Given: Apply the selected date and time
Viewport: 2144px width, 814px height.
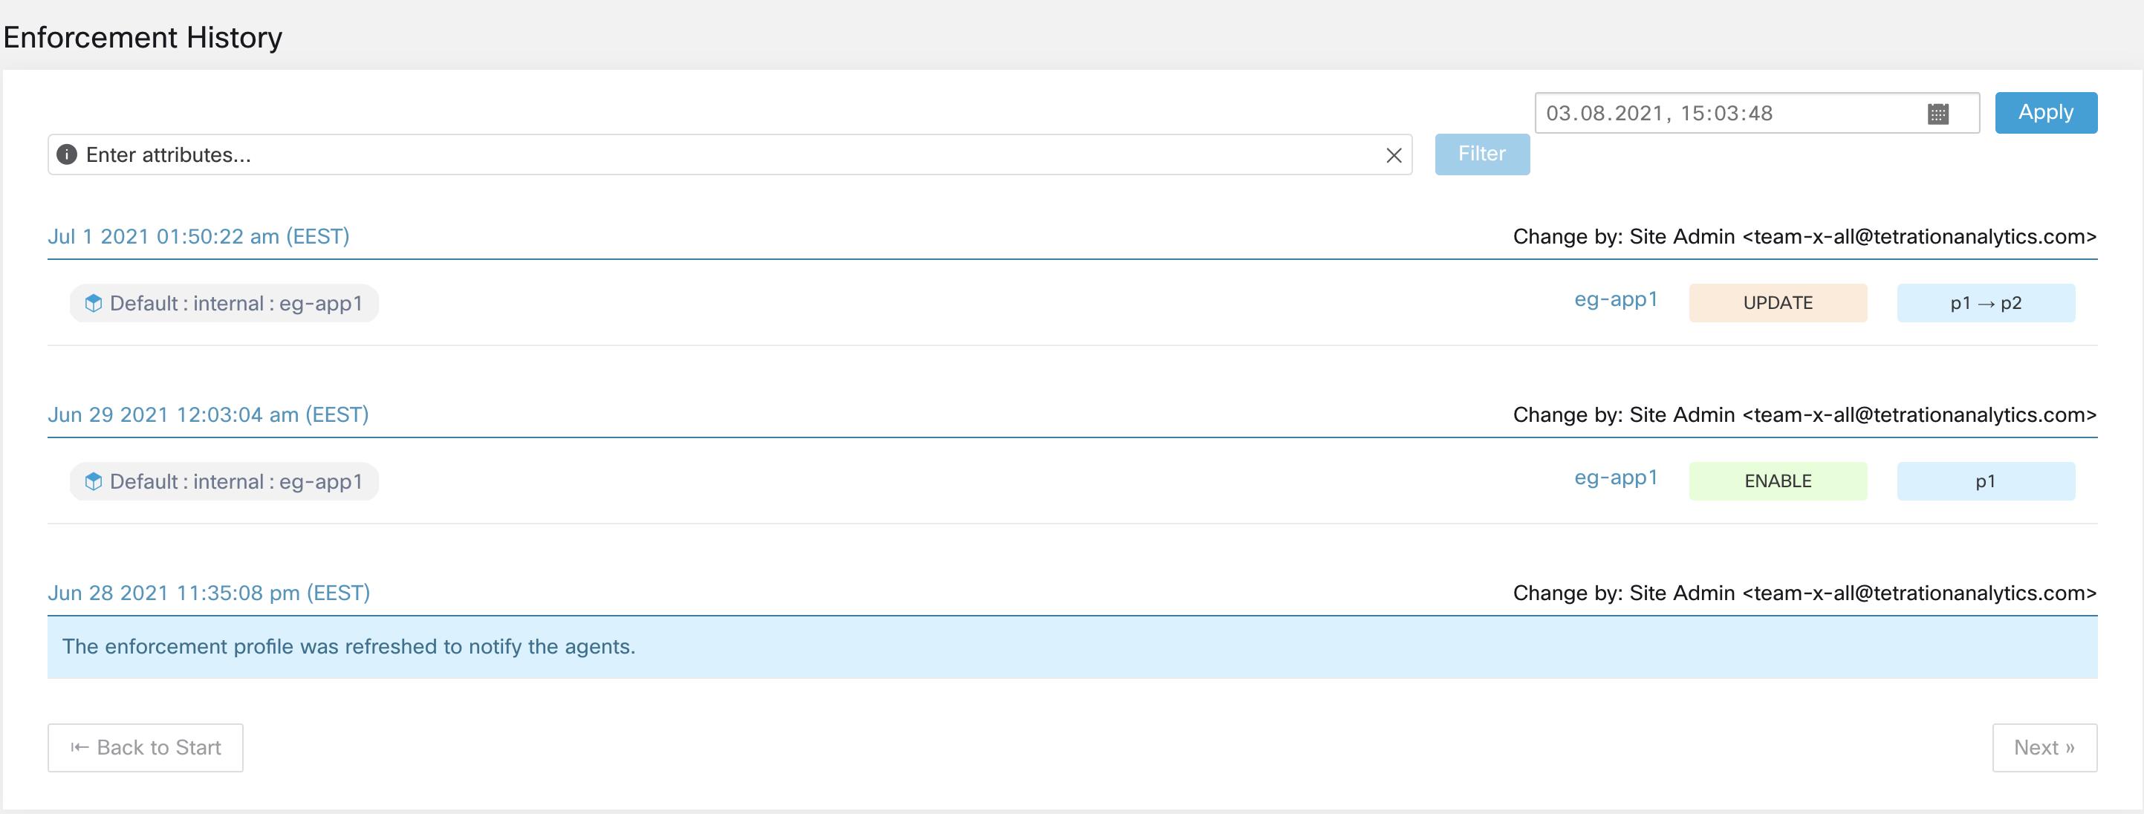Looking at the screenshot, I should tap(2046, 112).
